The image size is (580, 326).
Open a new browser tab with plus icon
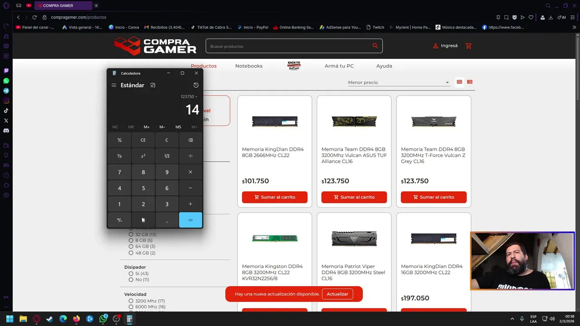[x=96, y=5]
